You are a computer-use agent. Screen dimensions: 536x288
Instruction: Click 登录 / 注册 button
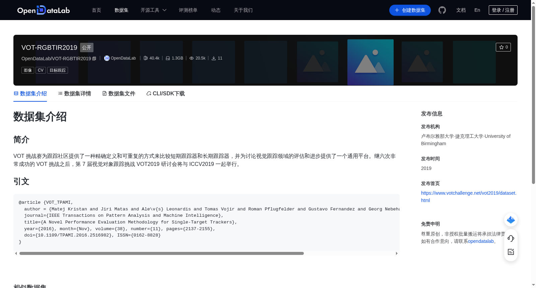(x=503, y=10)
